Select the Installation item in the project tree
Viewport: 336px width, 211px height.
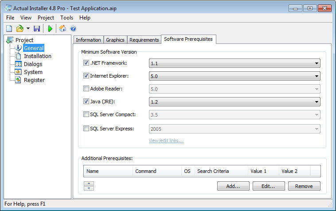[37, 56]
